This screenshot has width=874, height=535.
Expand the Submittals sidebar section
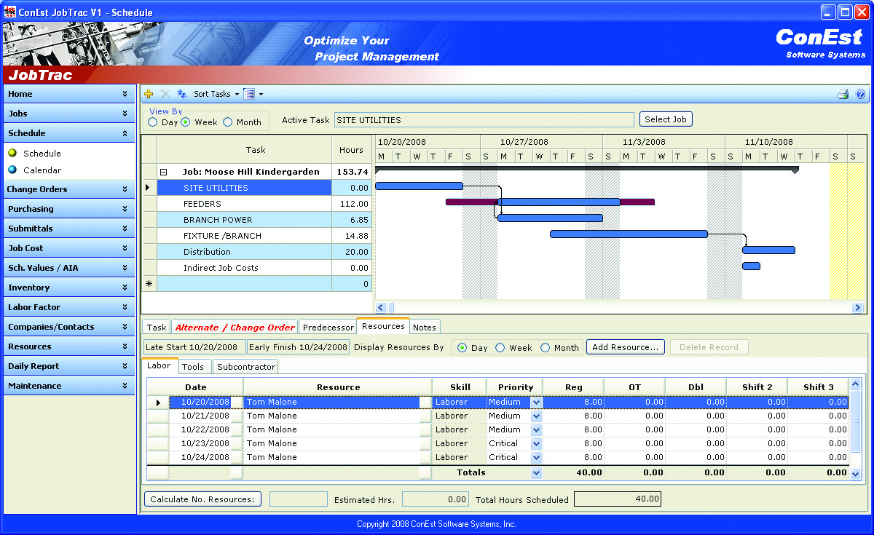coord(69,229)
